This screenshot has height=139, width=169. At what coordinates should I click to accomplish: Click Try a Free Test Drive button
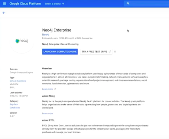pyautogui.click(x=96, y=52)
